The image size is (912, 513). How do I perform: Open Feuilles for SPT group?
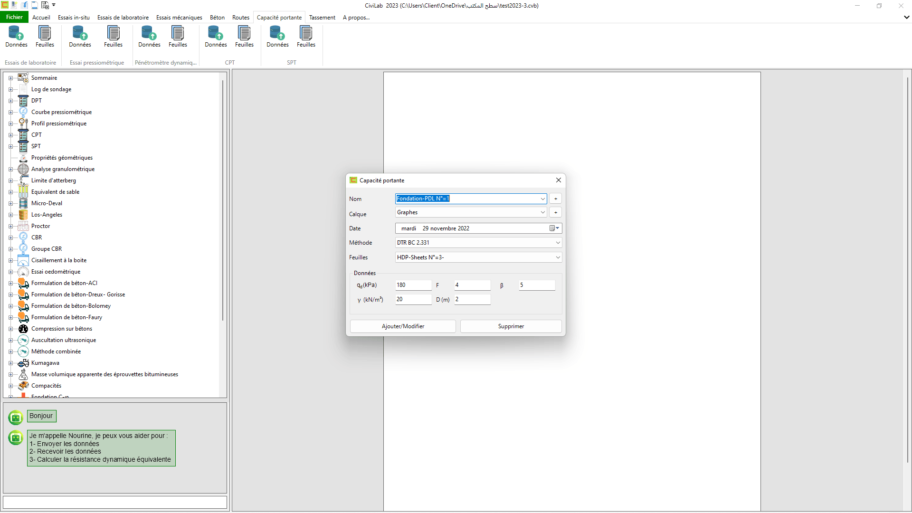click(306, 37)
